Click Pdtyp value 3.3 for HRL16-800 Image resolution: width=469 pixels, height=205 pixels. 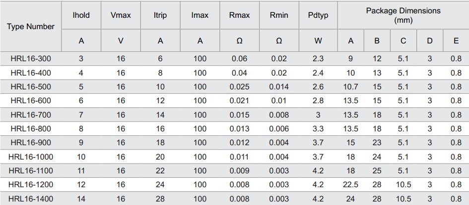tap(318, 129)
